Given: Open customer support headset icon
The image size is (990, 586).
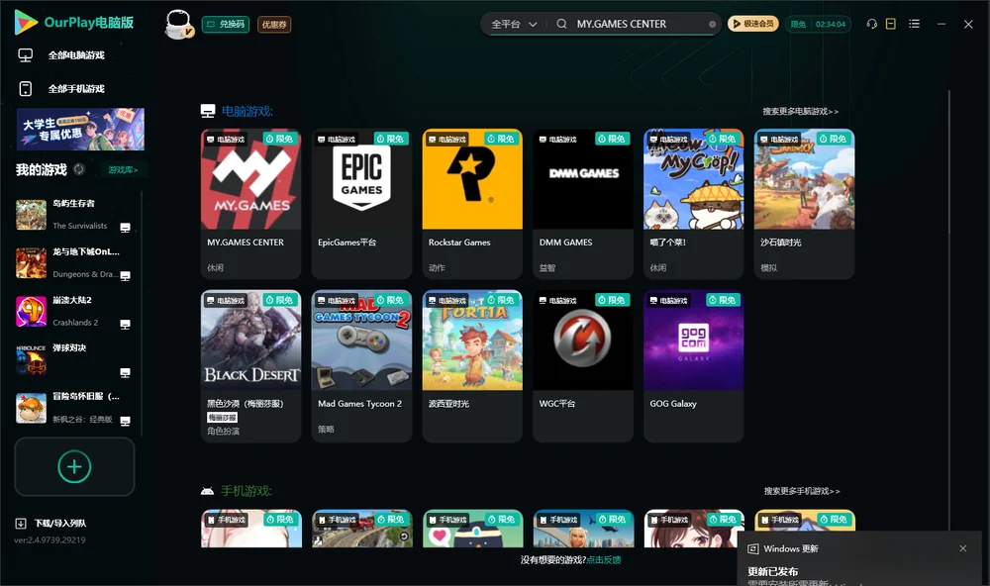Looking at the screenshot, I should click(872, 24).
